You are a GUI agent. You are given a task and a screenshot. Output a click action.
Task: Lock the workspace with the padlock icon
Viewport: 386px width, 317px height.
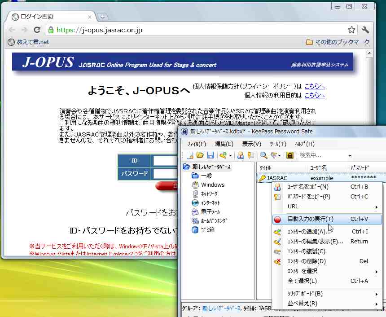tap(290, 155)
